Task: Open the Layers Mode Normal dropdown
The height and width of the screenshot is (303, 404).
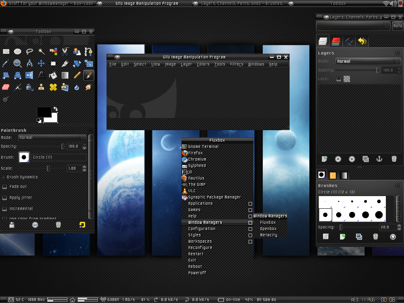Action: tap(368, 61)
